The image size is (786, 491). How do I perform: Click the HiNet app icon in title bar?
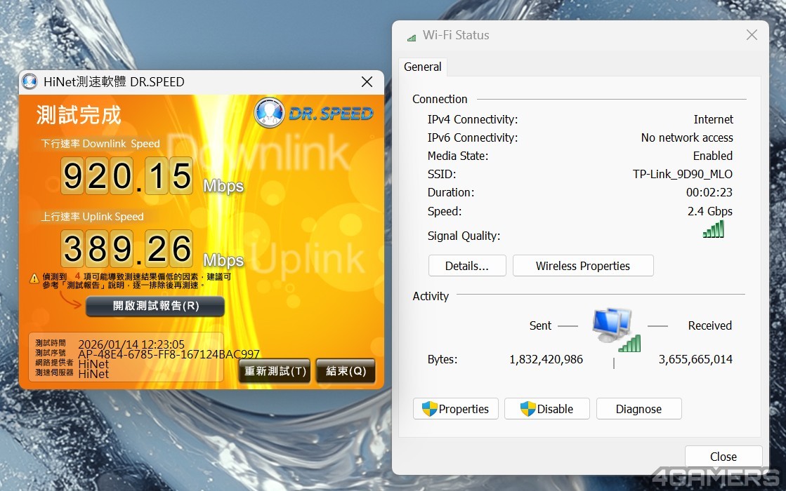click(x=30, y=81)
